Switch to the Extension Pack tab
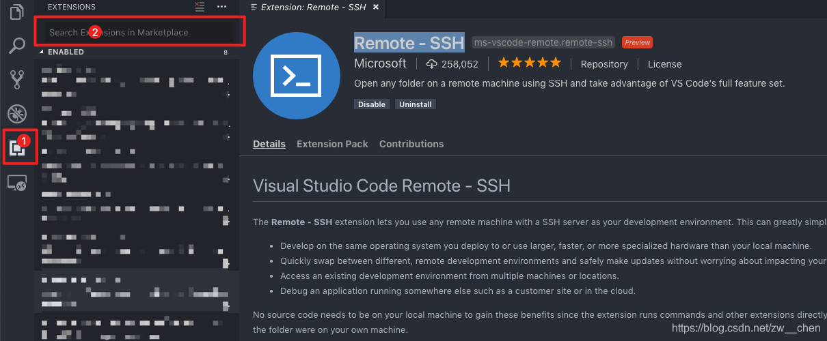 (x=332, y=144)
